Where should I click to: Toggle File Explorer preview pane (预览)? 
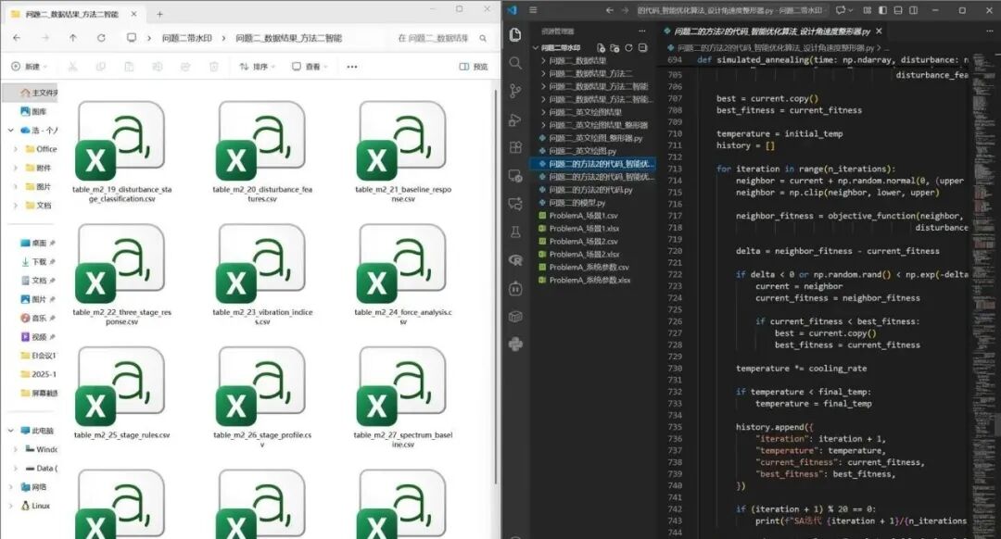click(474, 67)
